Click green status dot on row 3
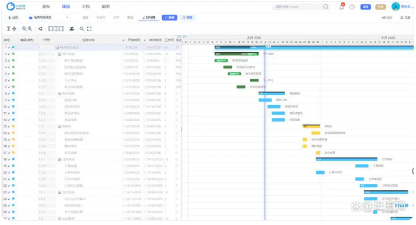The width and height of the screenshot is (416, 225). 14,61
